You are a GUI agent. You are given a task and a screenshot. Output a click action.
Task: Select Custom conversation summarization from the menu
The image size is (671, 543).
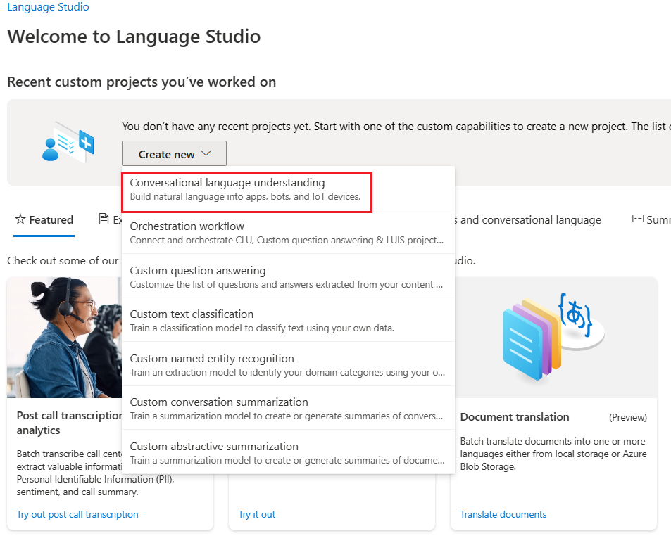coord(246,408)
